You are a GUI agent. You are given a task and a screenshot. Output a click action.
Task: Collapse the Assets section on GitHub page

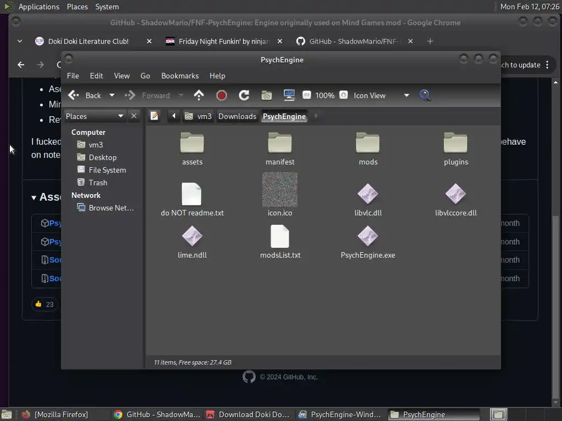(x=33, y=197)
